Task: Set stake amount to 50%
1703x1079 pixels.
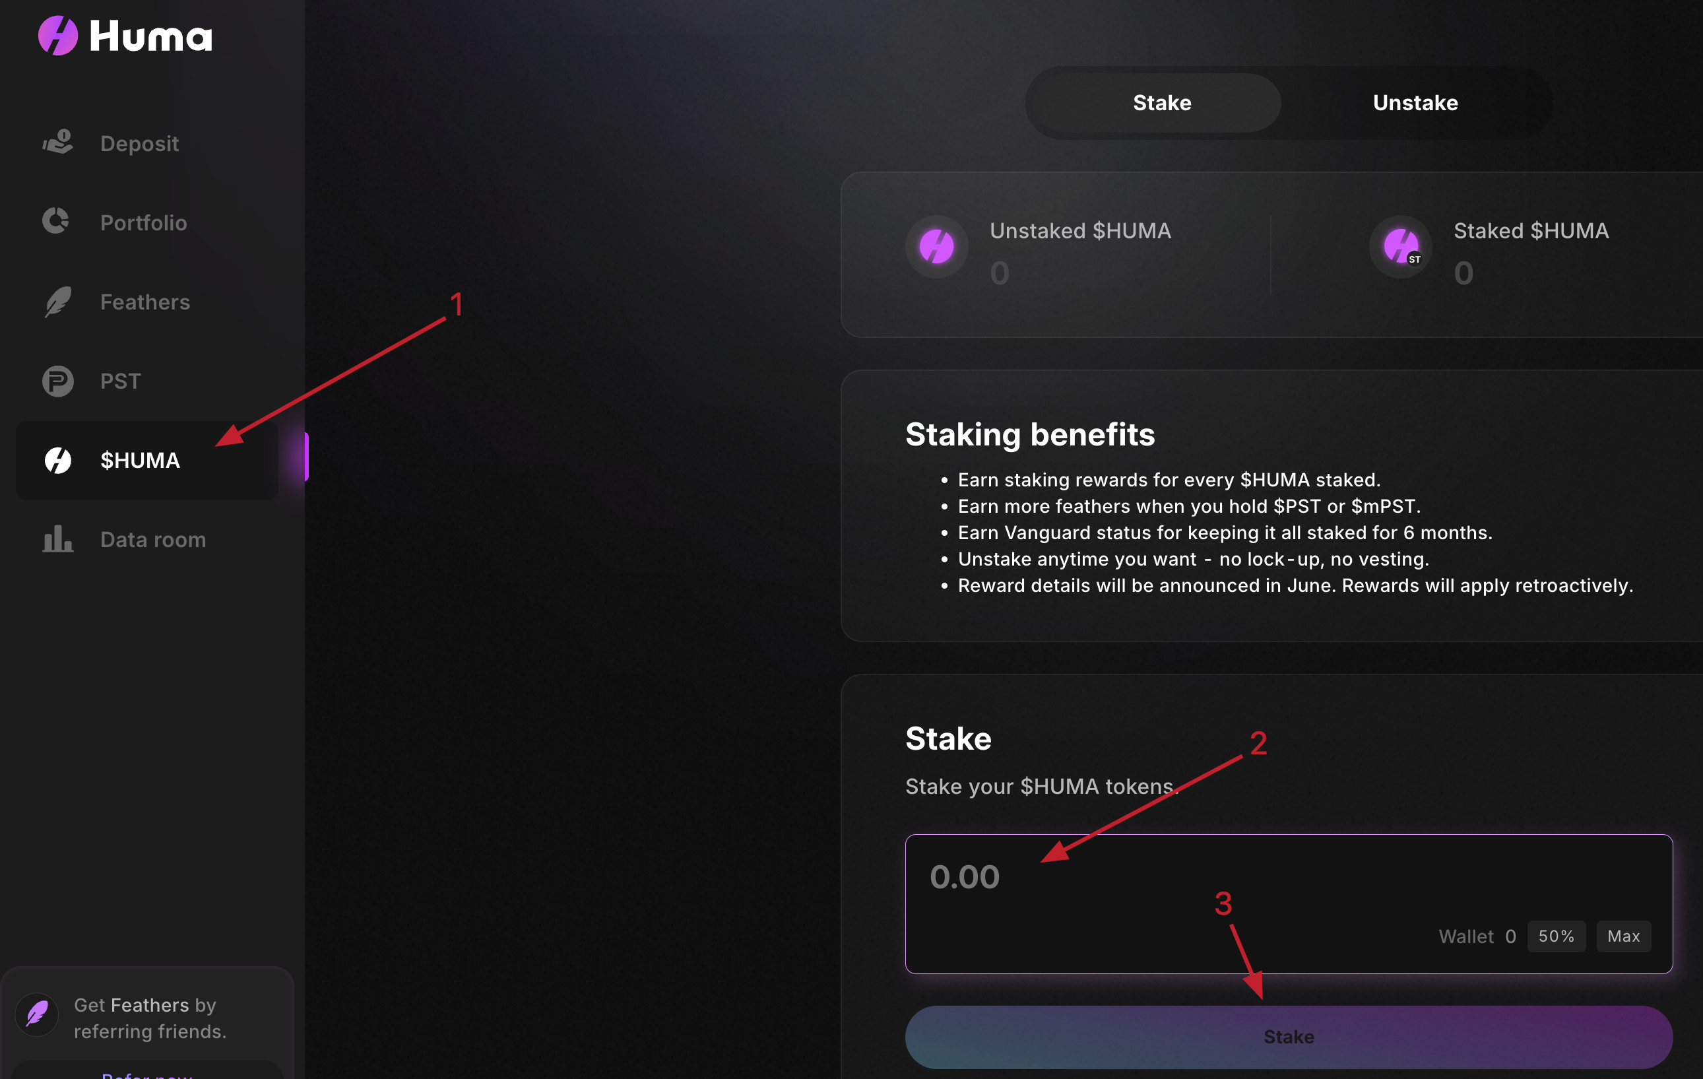Action: [1556, 936]
